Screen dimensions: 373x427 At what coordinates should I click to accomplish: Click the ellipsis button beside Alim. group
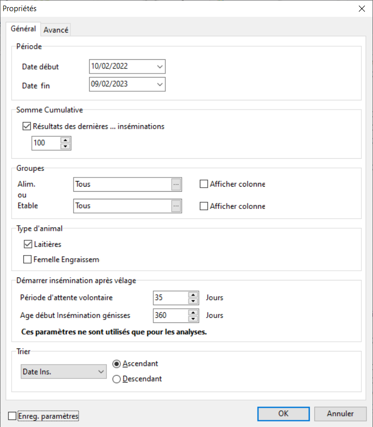point(176,185)
